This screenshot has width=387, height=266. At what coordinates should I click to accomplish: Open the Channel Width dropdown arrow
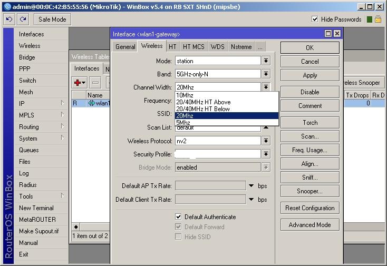tap(266, 87)
